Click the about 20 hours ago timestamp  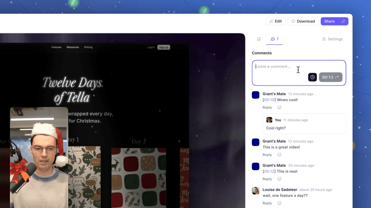(x=316, y=190)
